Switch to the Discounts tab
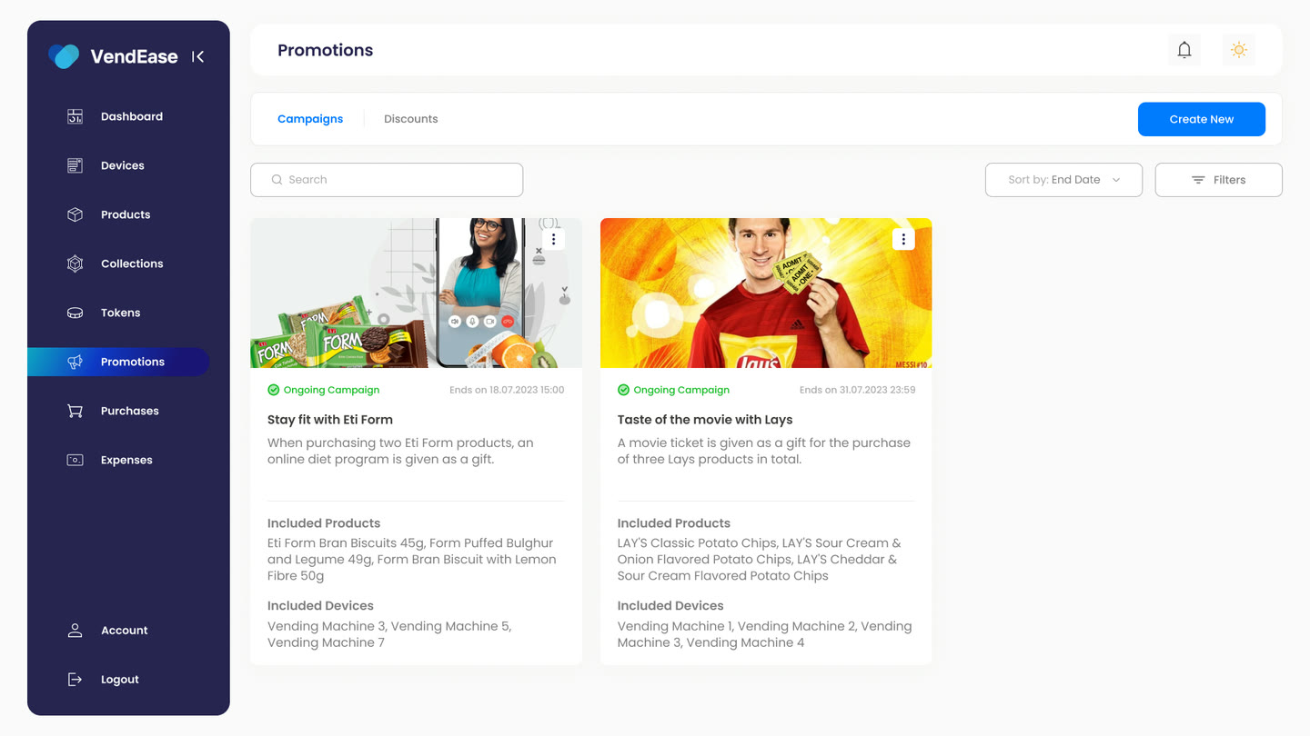This screenshot has width=1310, height=736. pyautogui.click(x=411, y=119)
